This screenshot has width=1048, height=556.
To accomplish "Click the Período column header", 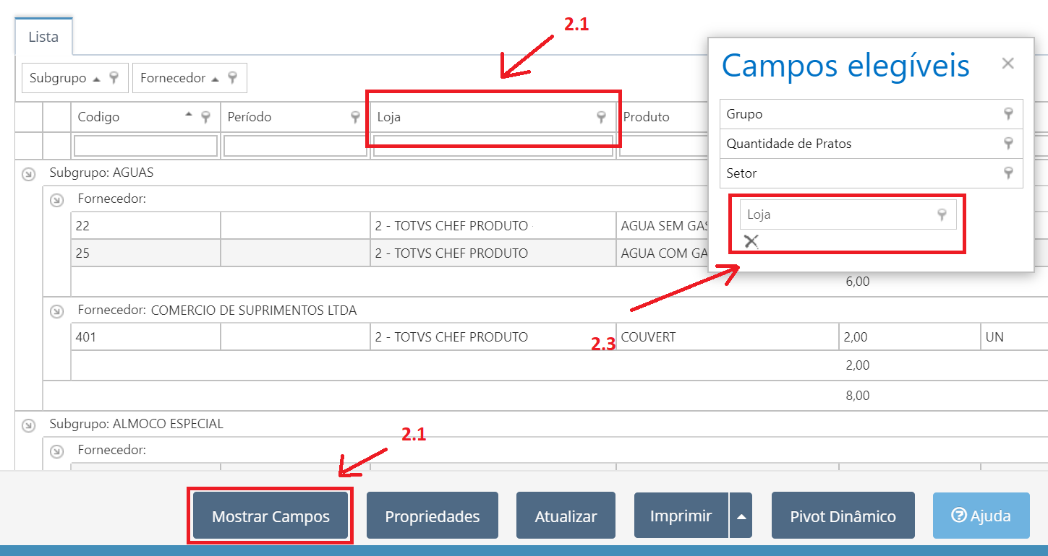I will pyautogui.click(x=295, y=117).
